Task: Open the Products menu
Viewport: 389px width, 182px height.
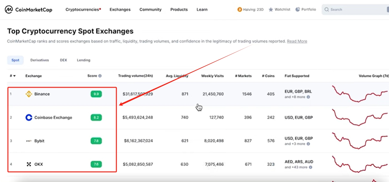Action: (179, 9)
